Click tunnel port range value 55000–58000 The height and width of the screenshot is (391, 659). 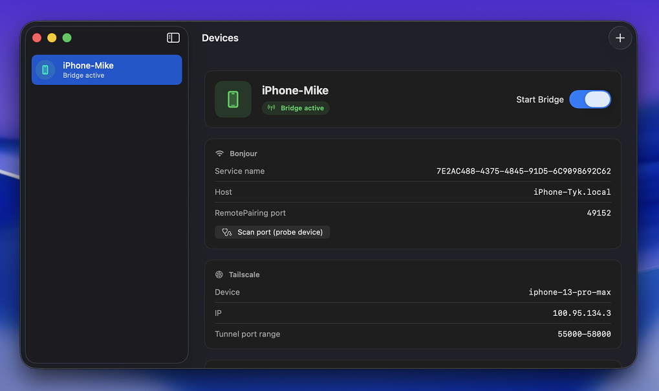[584, 334]
